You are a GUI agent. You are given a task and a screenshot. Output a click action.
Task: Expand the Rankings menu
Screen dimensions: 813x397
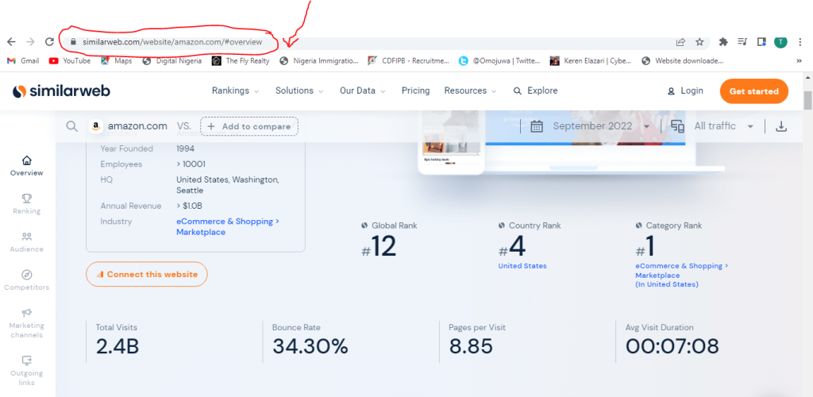235,91
